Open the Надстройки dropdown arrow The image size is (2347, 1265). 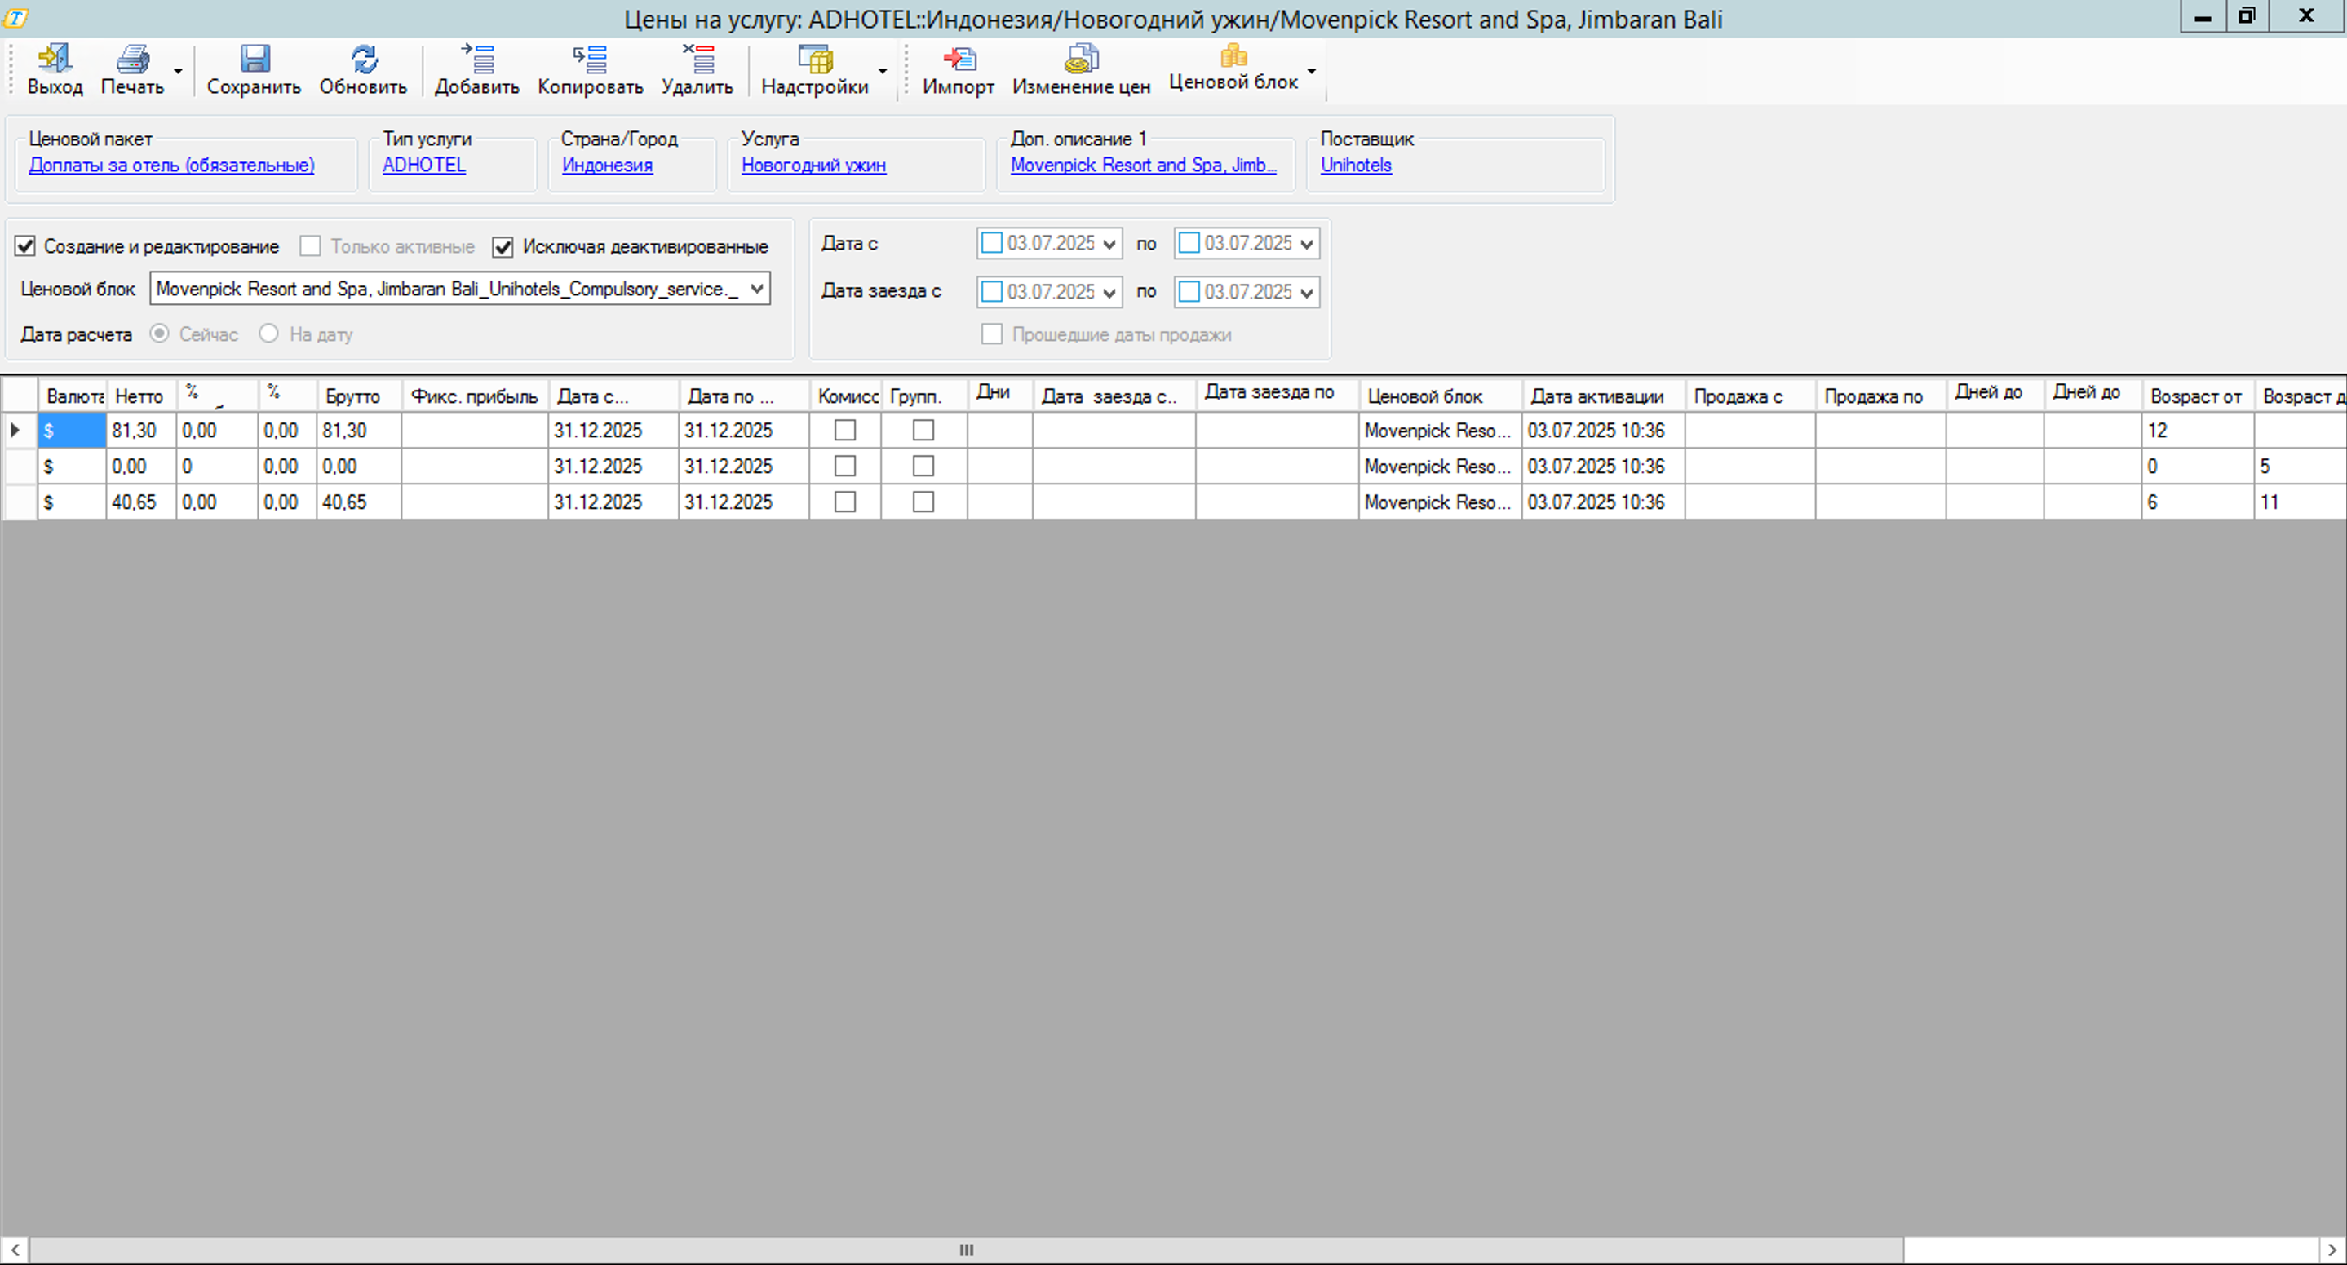882,71
